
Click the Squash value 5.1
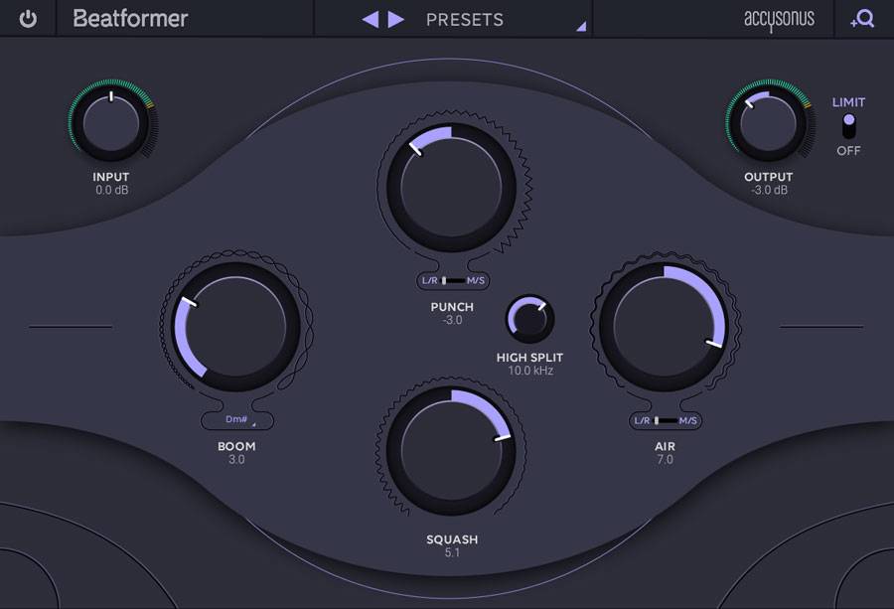(452, 552)
